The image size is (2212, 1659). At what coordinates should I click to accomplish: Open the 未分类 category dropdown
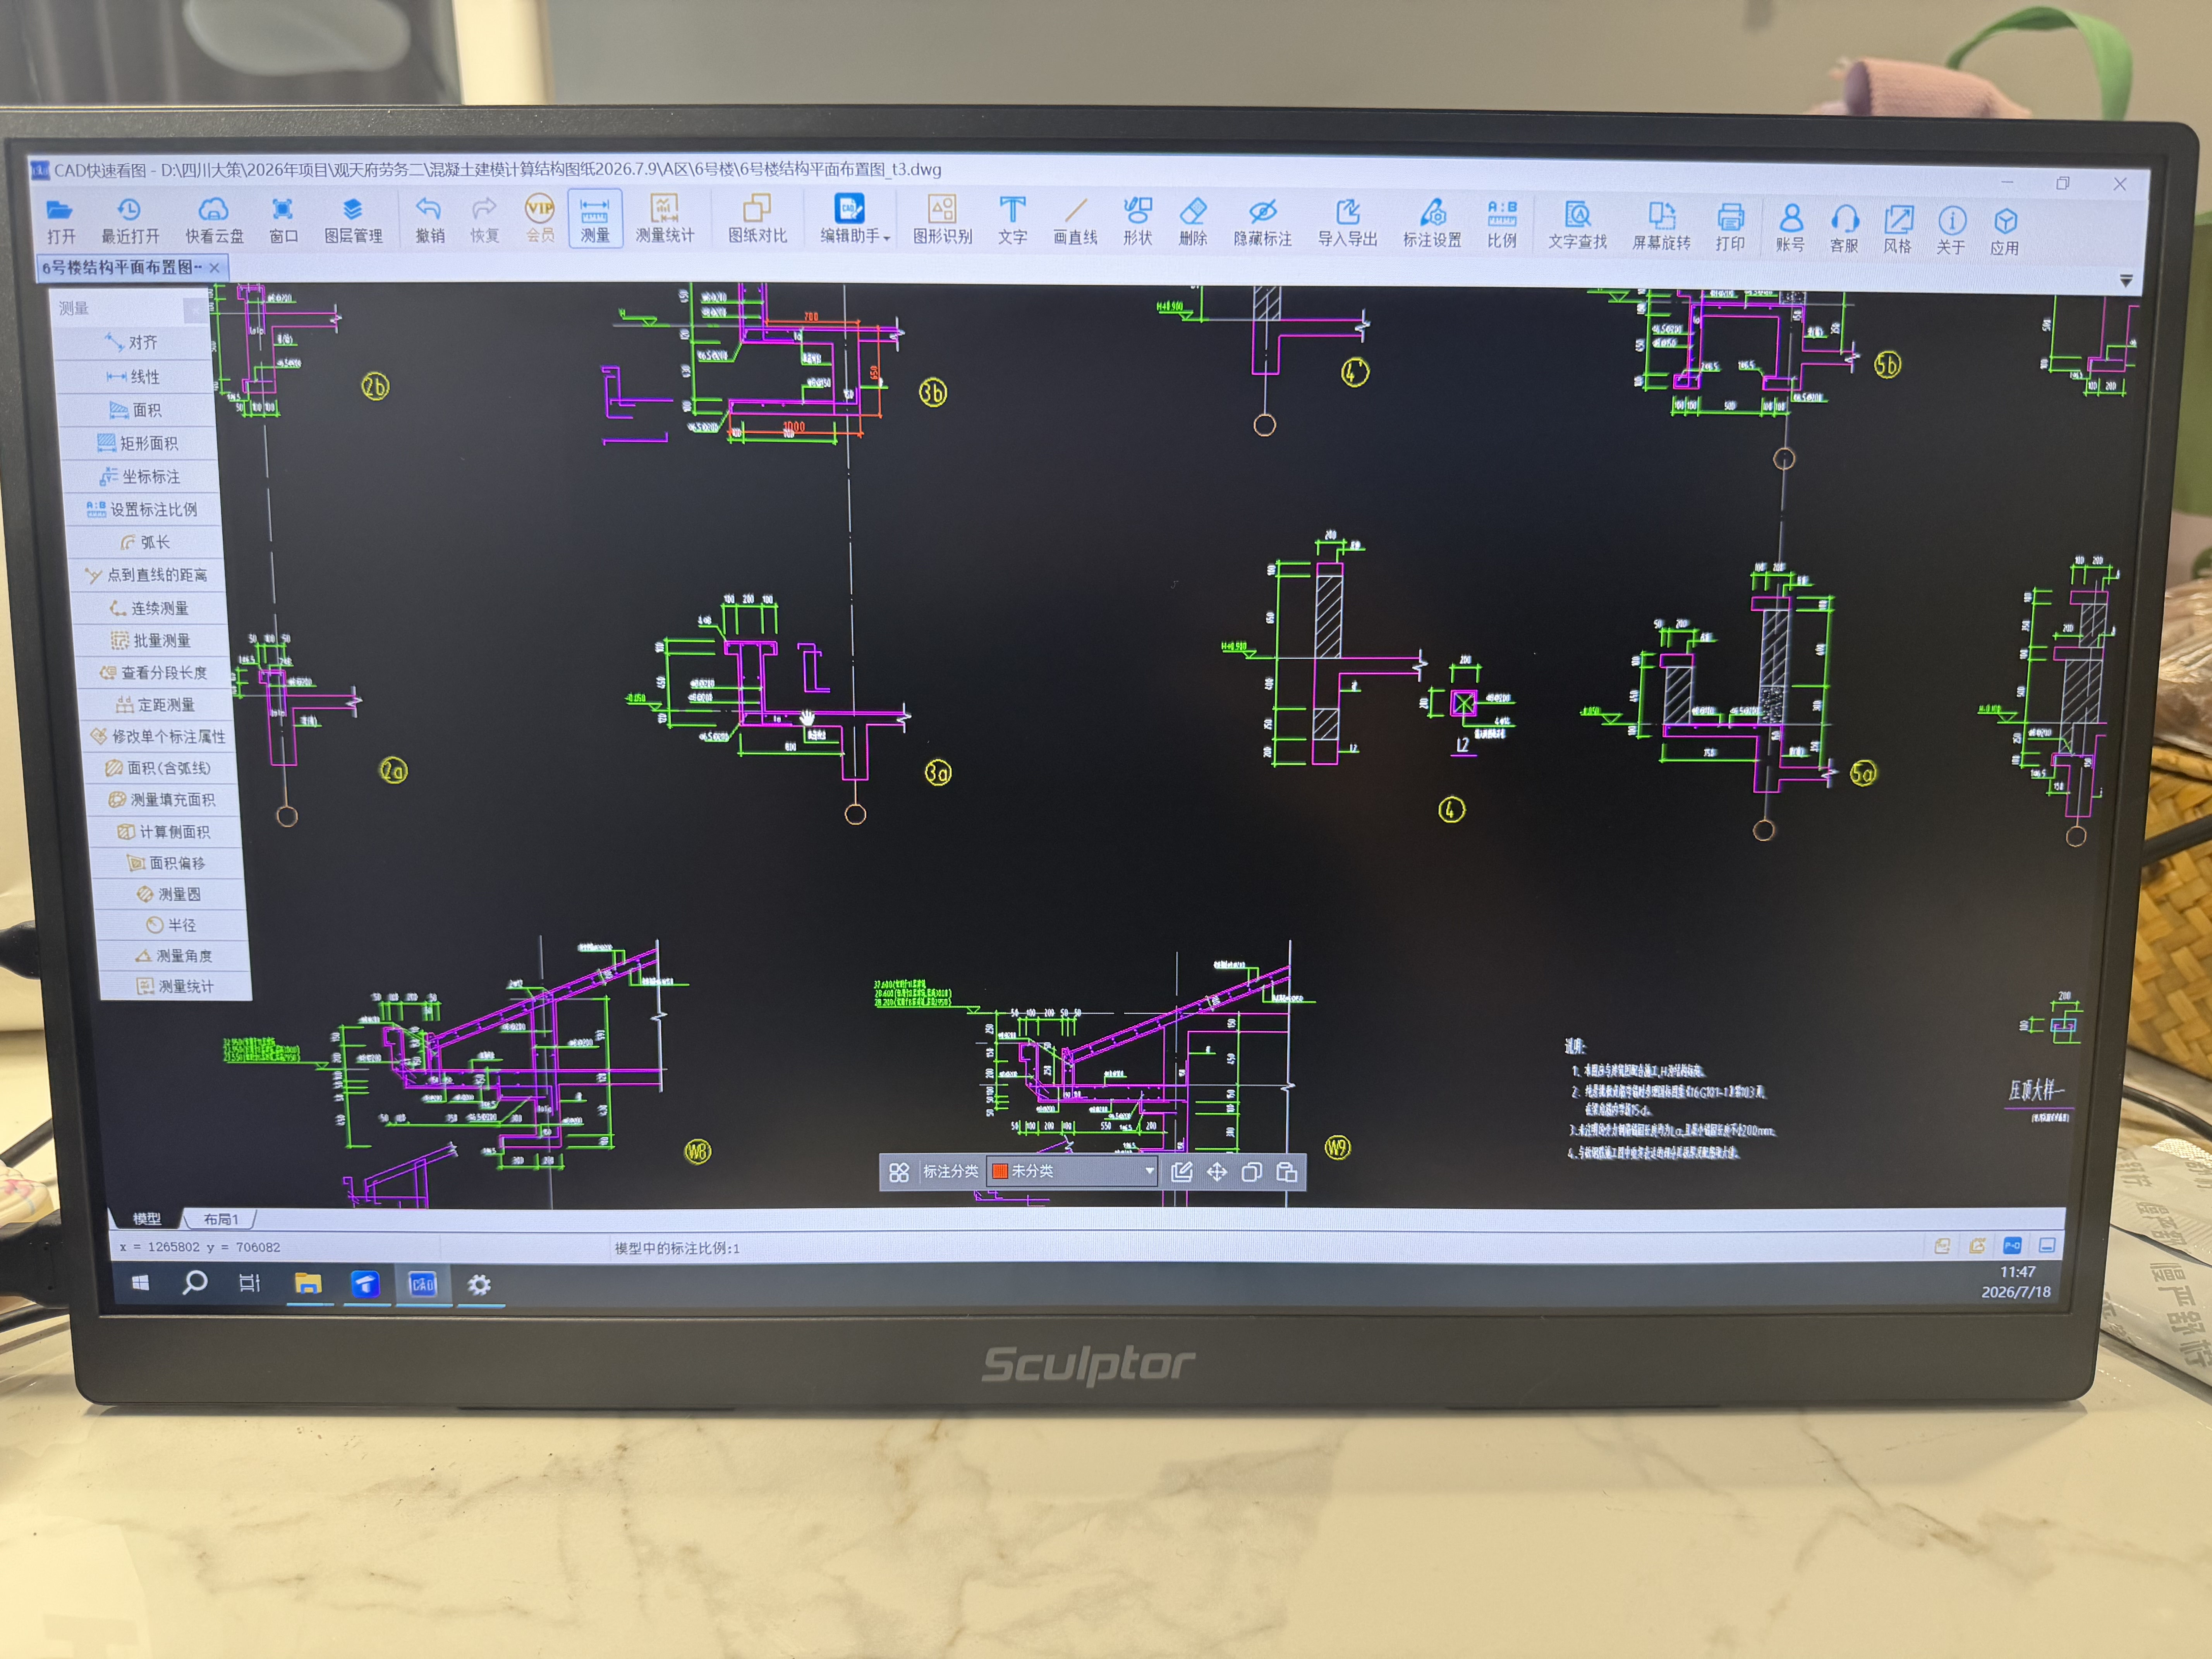(1072, 1171)
